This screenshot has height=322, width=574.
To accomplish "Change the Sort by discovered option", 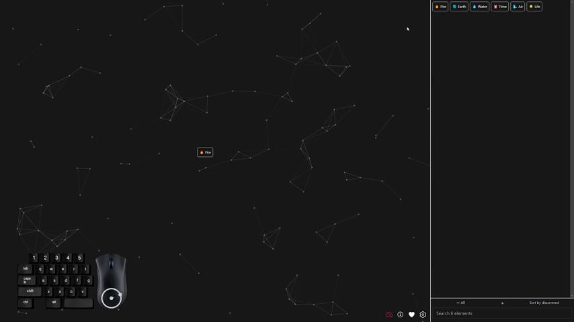I will (x=544, y=303).
